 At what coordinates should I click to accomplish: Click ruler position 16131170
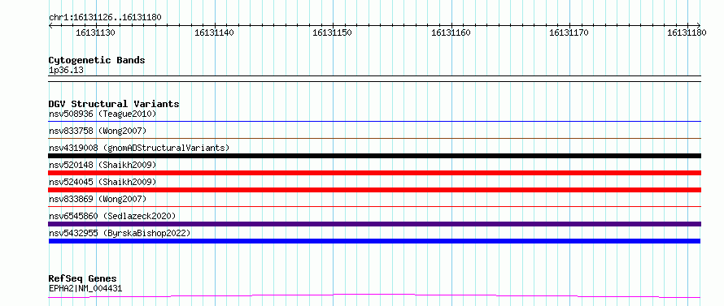pyautogui.click(x=569, y=32)
